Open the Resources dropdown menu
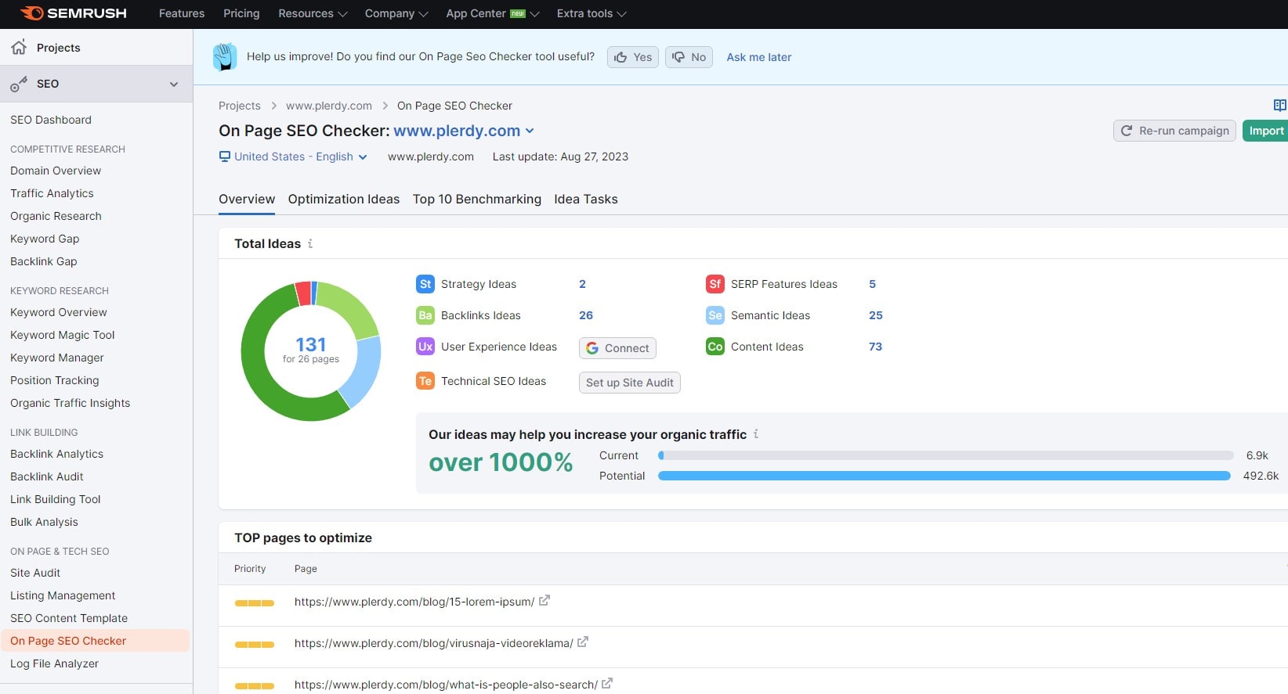This screenshot has width=1288, height=694. (x=313, y=13)
